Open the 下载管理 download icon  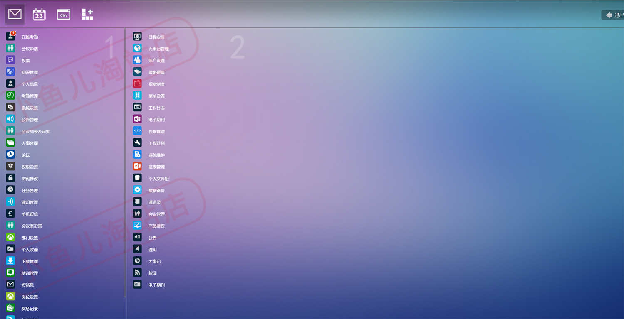click(x=10, y=261)
